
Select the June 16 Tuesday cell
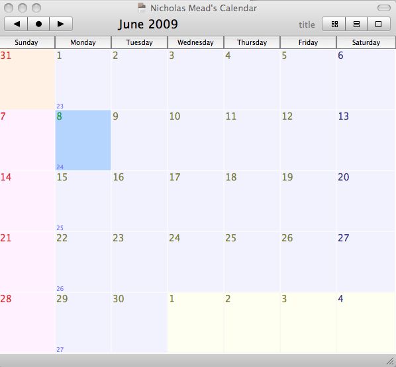[x=139, y=201]
